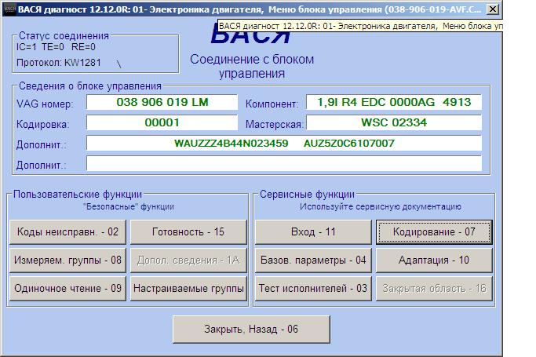The image size is (536, 357).
Task: Click the app icon in the title bar
Action: (x=9, y=9)
